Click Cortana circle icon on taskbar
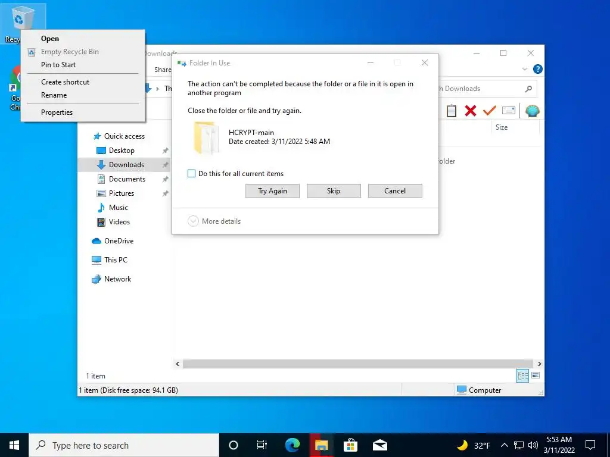 tap(233, 445)
